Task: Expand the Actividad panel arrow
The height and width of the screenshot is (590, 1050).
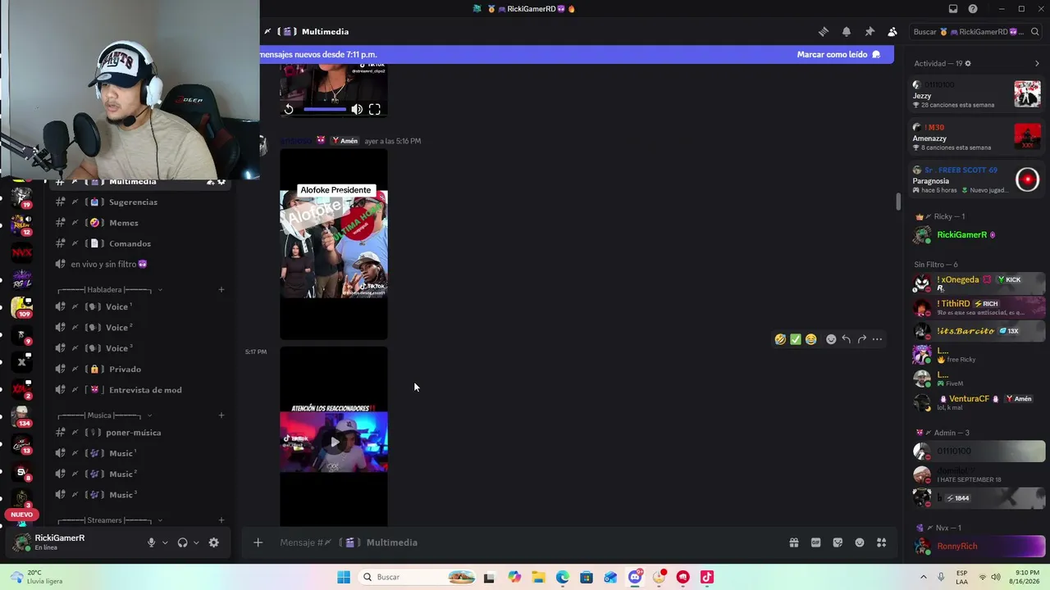Action: click(x=1037, y=64)
